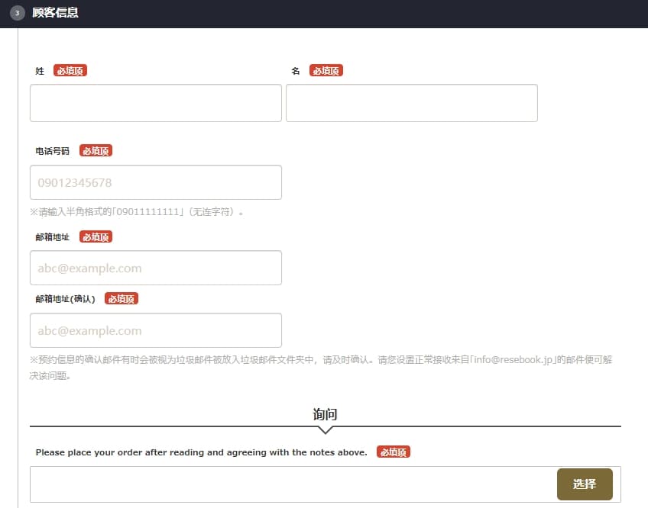Focus the 名 (given name) input field
648x508 pixels.
pyautogui.click(x=411, y=103)
